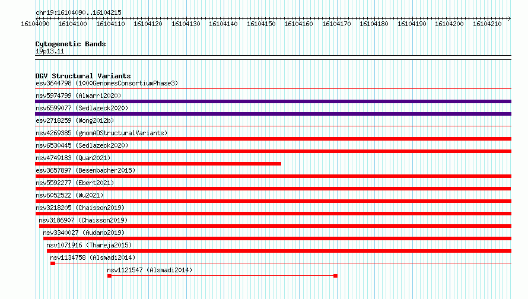
Task: Click the nsv3218205 (Chaisson2019) variant label
Action: (80, 208)
